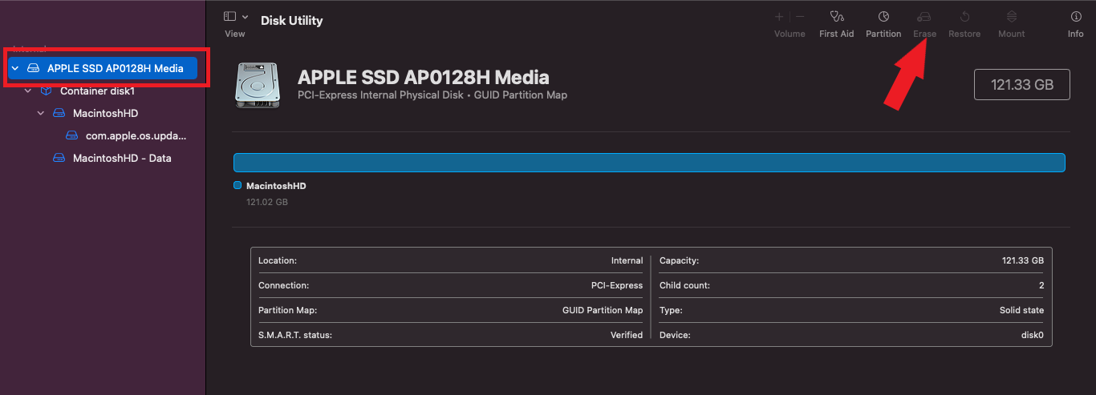Viewport: 1096px width, 395px height.
Task: Add a volume with the plus button
Action: click(x=778, y=17)
